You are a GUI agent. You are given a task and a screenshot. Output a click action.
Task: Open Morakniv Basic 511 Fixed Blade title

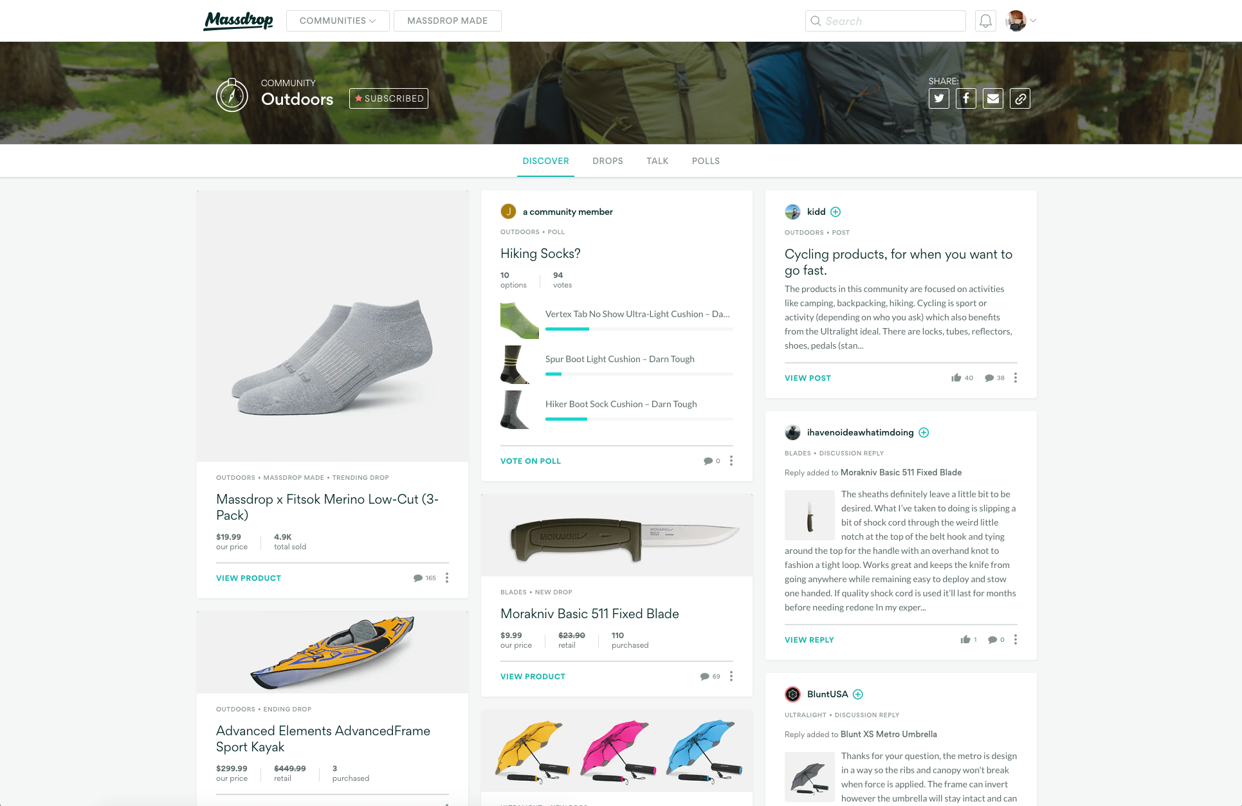tap(590, 614)
